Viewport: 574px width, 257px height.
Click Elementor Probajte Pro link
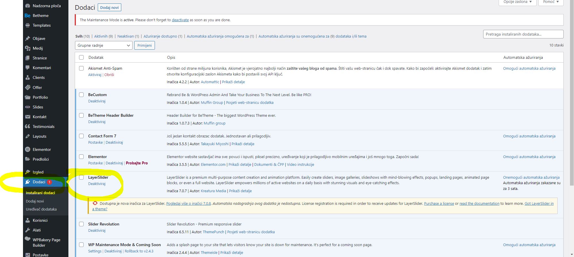(x=137, y=163)
